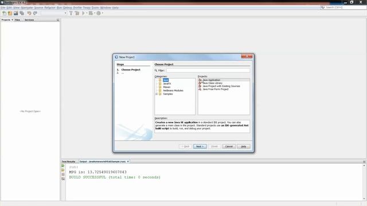Screen dimensions: 367x206
Task: Click the Help button in dialog
Action: [x=244, y=146]
